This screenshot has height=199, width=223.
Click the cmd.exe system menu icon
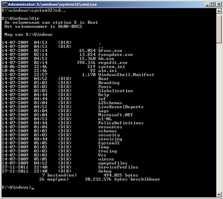click(4, 4)
